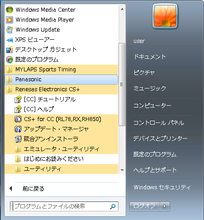
Task: Open the アップデート・マネージャ icon
Action: (x=18, y=129)
